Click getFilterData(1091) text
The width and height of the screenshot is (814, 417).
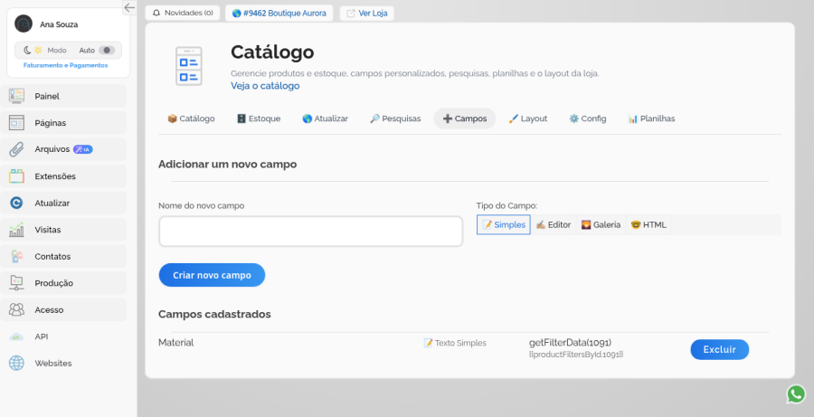[570, 343]
